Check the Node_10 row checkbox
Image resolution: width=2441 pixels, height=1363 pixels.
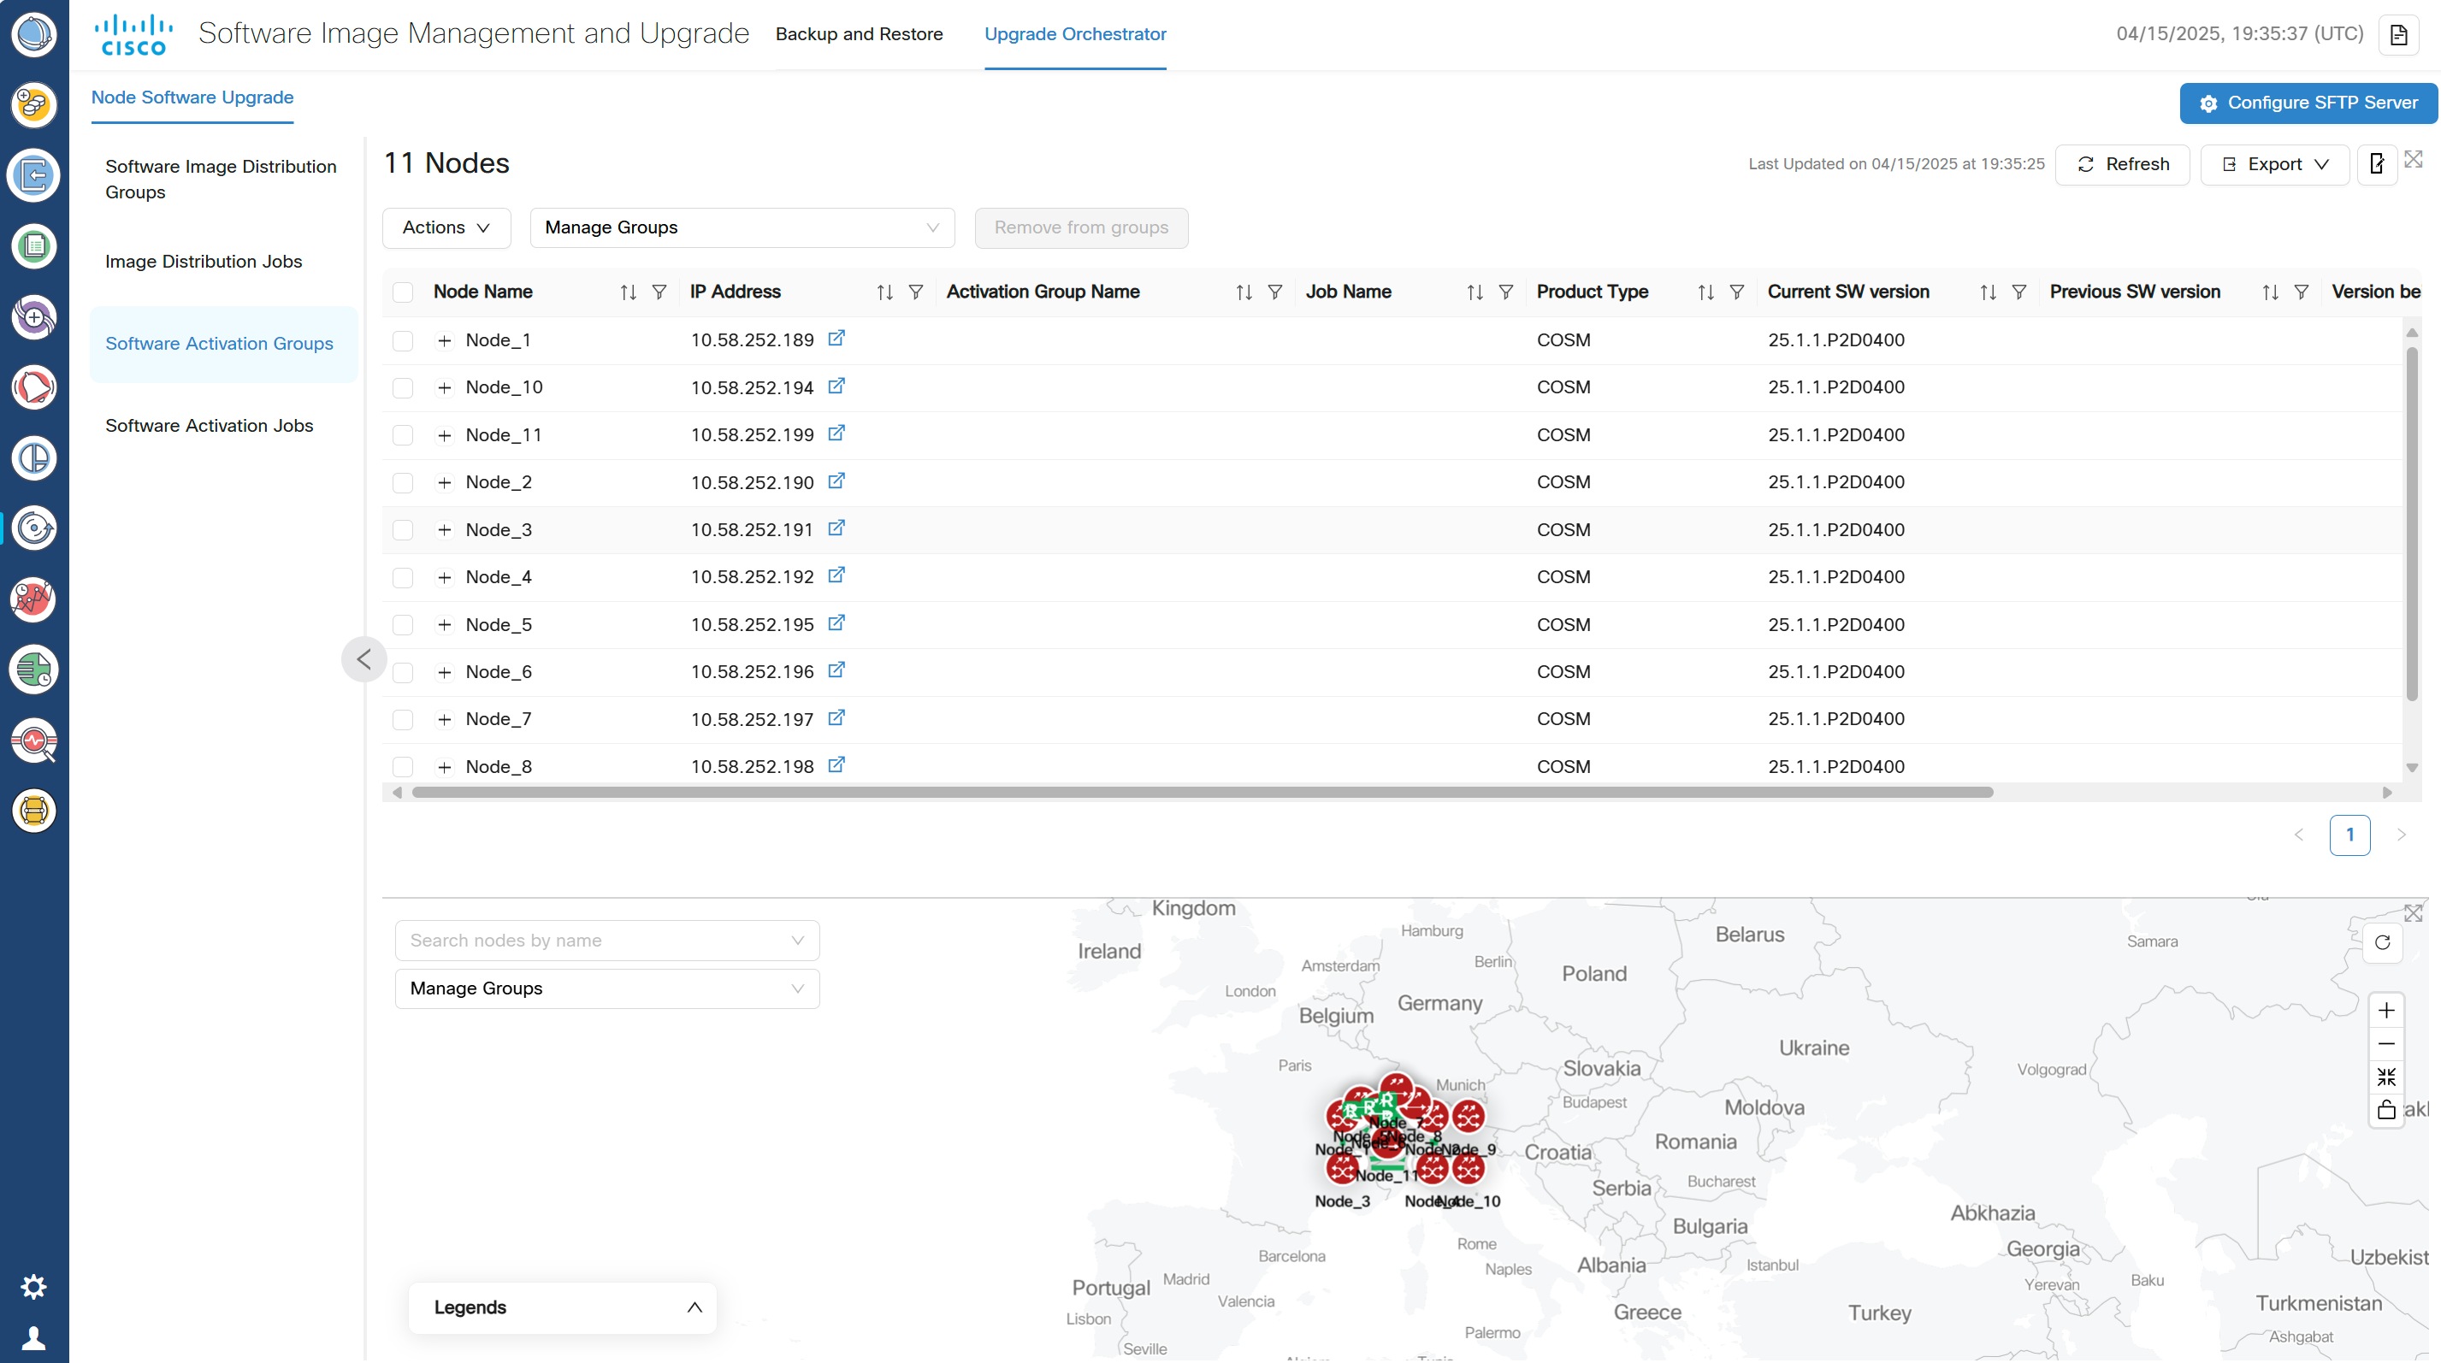pyautogui.click(x=403, y=387)
